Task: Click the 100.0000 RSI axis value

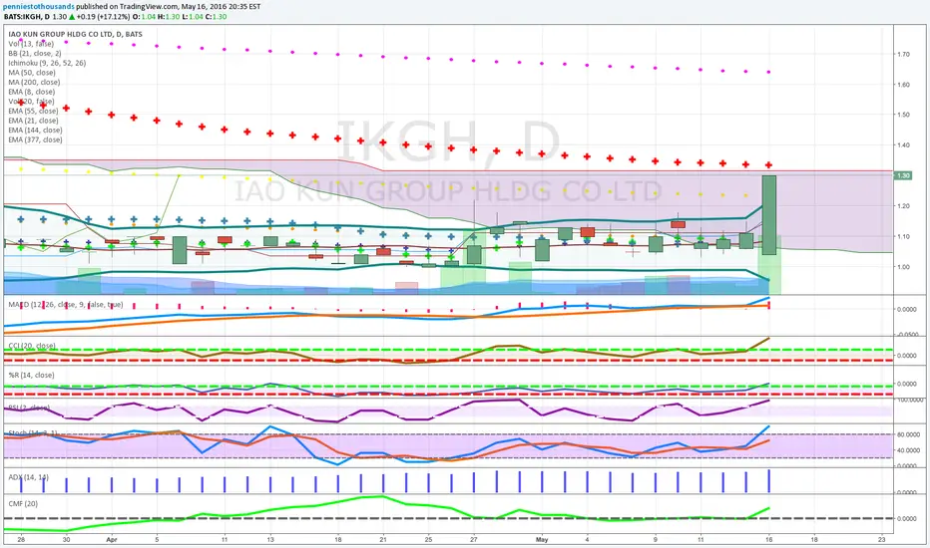Action: pyautogui.click(x=908, y=400)
